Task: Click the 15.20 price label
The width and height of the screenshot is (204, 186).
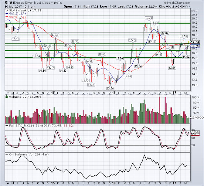Action: pyautogui.click(x=120, y=58)
